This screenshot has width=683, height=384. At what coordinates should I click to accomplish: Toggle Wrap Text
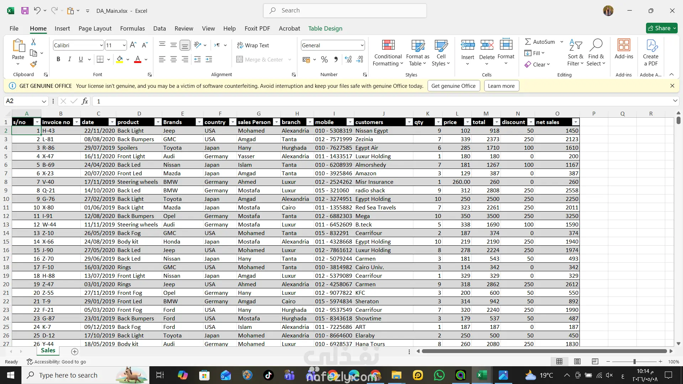pos(253,45)
